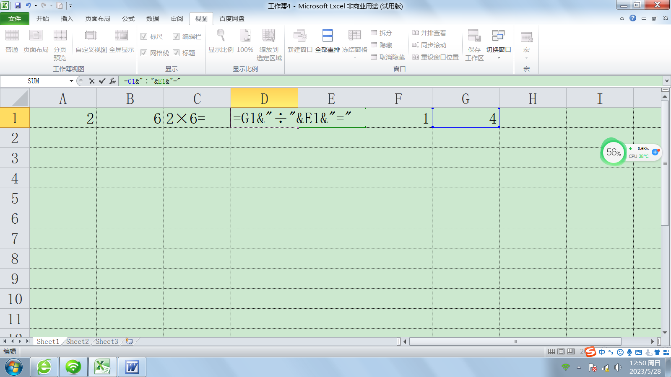Open the Name Box dropdown arrow
671x377 pixels.
click(71, 81)
